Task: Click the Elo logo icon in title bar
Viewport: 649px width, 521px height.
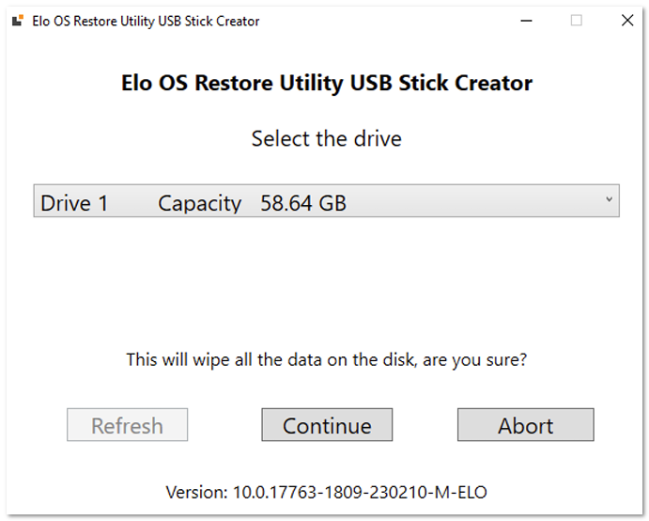Action: coord(18,21)
